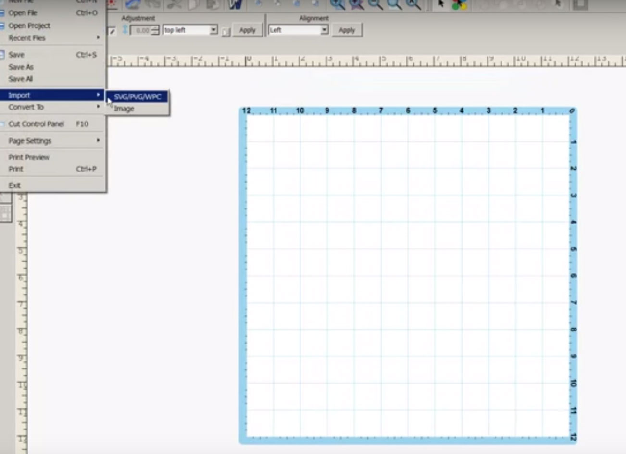
Task: Open the multicolor circles color tool
Action: pos(459,4)
